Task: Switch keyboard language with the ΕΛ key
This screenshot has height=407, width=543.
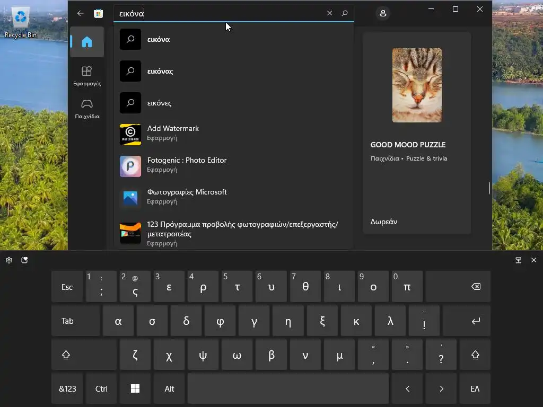Action: [x=475, y=388]
